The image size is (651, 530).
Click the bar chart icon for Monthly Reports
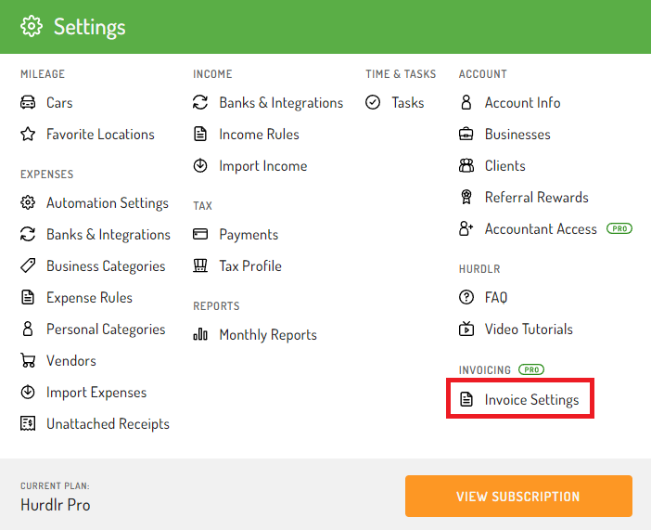[200, 334]
